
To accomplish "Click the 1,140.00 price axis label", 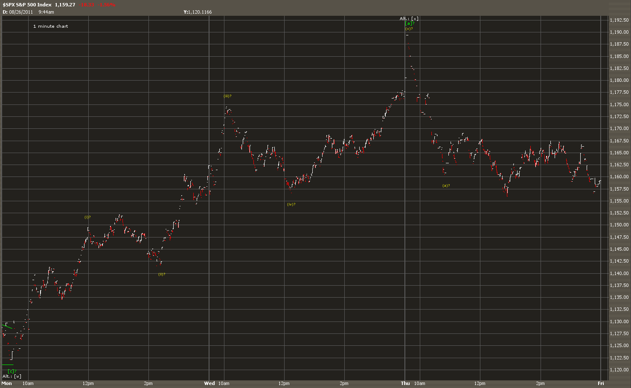I will pyautogui.click(x=619, y=273).
